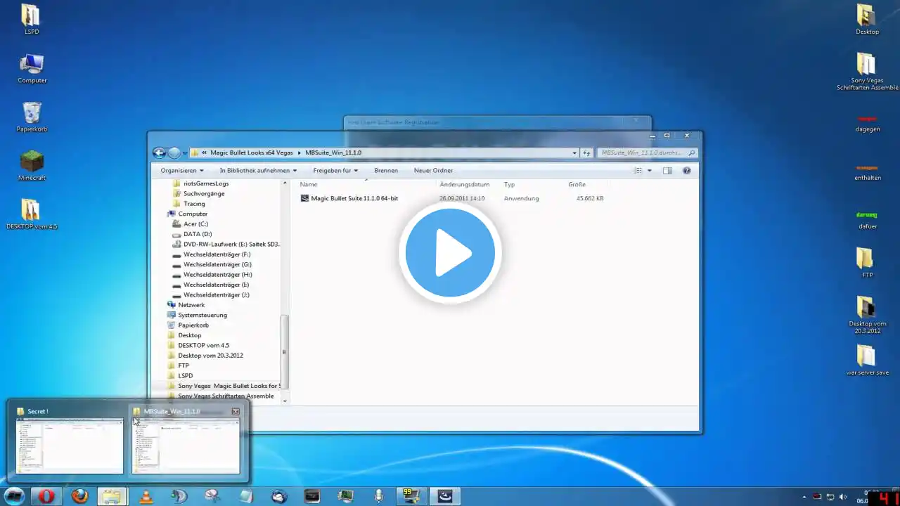This screenshot has height=506, width=900.
Task: Go back in the Explorer window
Action: tap(160, 153)
